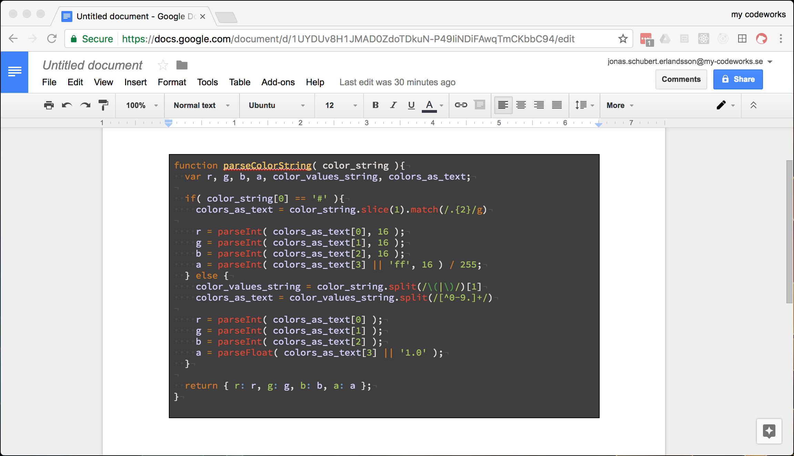Open Docs home via blue document icon
794x456 pixels.
[14, 72]
